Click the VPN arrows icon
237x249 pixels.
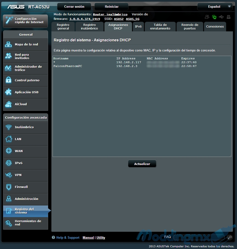(x=8, y=175)
